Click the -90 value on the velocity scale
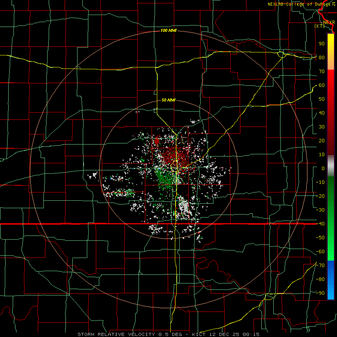The image size is (337, 337). [320, 293]
